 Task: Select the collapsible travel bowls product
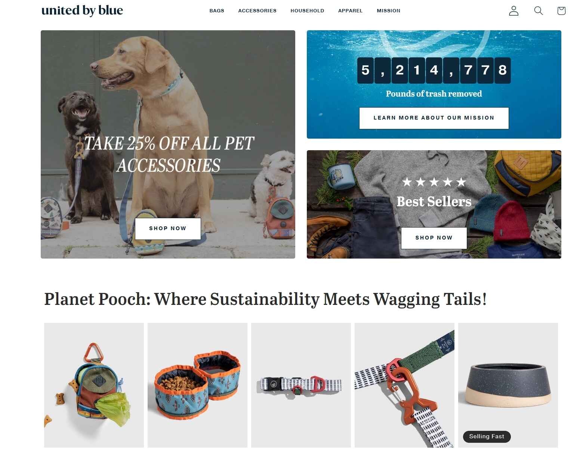coord(197,385)
